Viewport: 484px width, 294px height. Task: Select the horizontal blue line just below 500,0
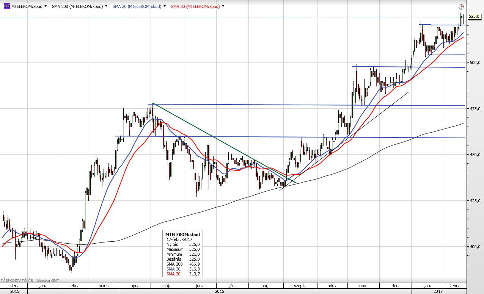pyautogui.click(x=409, y=67)
